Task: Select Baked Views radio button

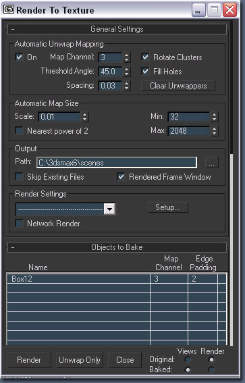Action: coord(188,369)
